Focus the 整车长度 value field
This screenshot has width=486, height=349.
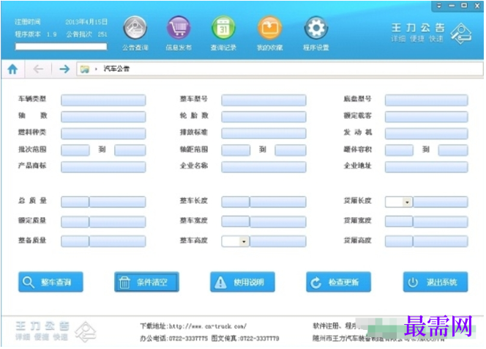tap(278, 202)
